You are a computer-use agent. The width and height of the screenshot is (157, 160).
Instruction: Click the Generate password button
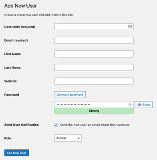click(x=70, y=95)
